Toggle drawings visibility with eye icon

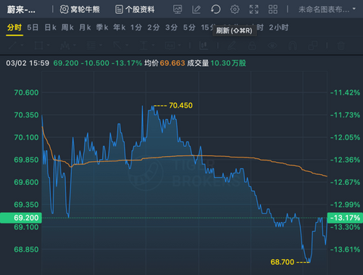click(x=272, y=45)
